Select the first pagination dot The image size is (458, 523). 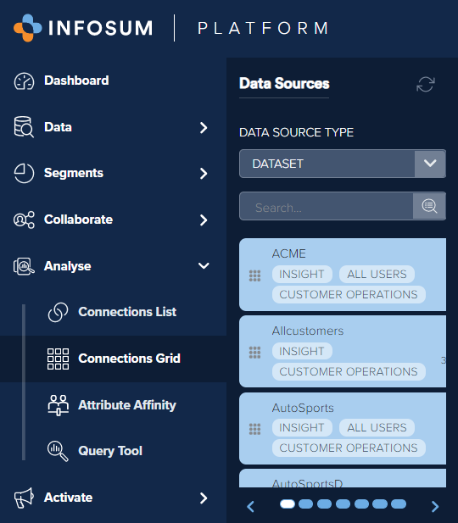tap(287, 504)
